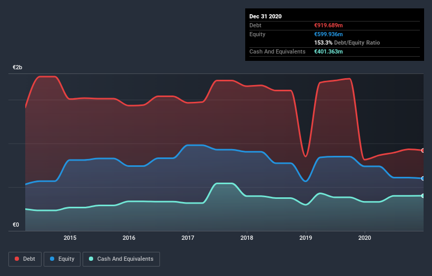Viewport: 432px width, 276px height.
Task: Click the Dec 31 2020 tooltip date
Action: [x=265, y=16]
